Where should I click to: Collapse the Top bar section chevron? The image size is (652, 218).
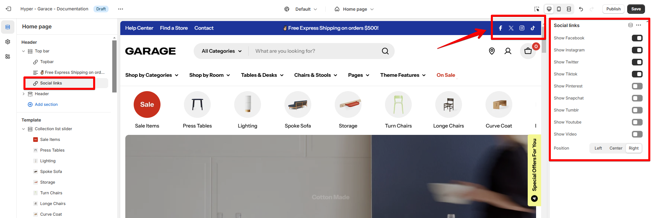click(x=23, y=51)
